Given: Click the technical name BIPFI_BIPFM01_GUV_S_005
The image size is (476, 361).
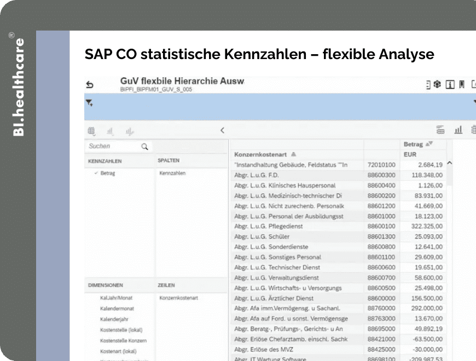Looking at the screenshot, I should pyautogui.click(x=156, y=90).
